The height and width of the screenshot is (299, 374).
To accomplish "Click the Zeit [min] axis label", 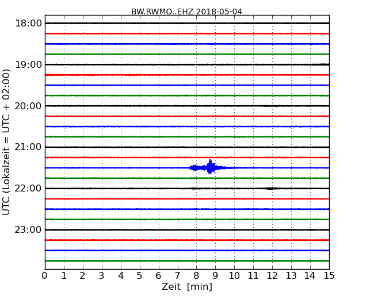I will tap(187, 286).
